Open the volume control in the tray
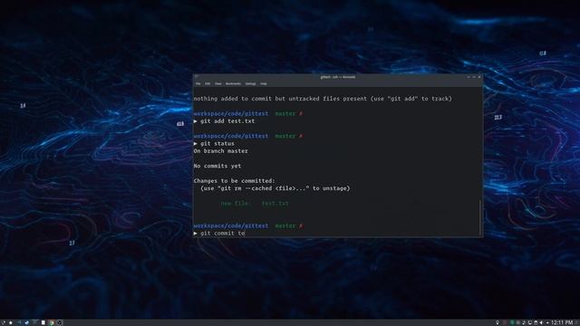The width and height of the screenshot is (580, 326). (541, 322)
